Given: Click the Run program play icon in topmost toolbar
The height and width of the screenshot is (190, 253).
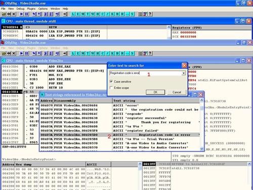Looking at the screenshot, I should click(22, 14).
